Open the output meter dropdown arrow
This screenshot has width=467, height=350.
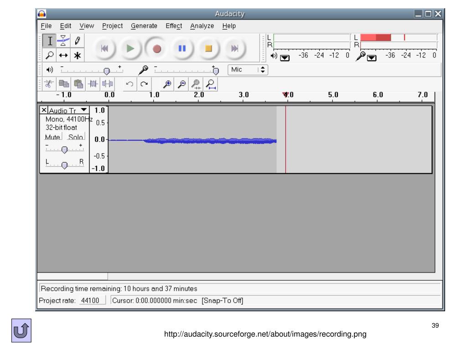[x=285, y=58]
